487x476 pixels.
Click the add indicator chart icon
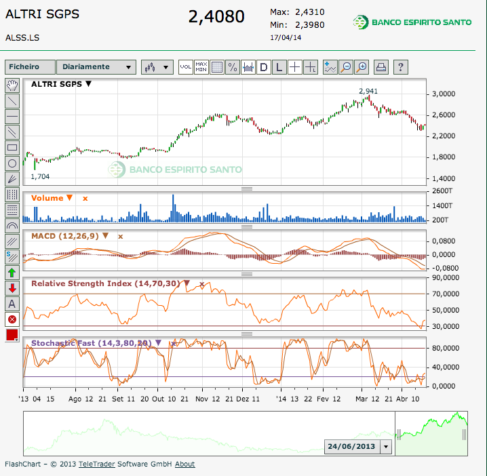click(x=330, y=67)
